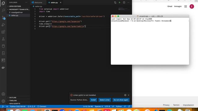Screen dimensions: 198x111
Task: Click Connect in status bar
Action: click(x=42, y=106)
